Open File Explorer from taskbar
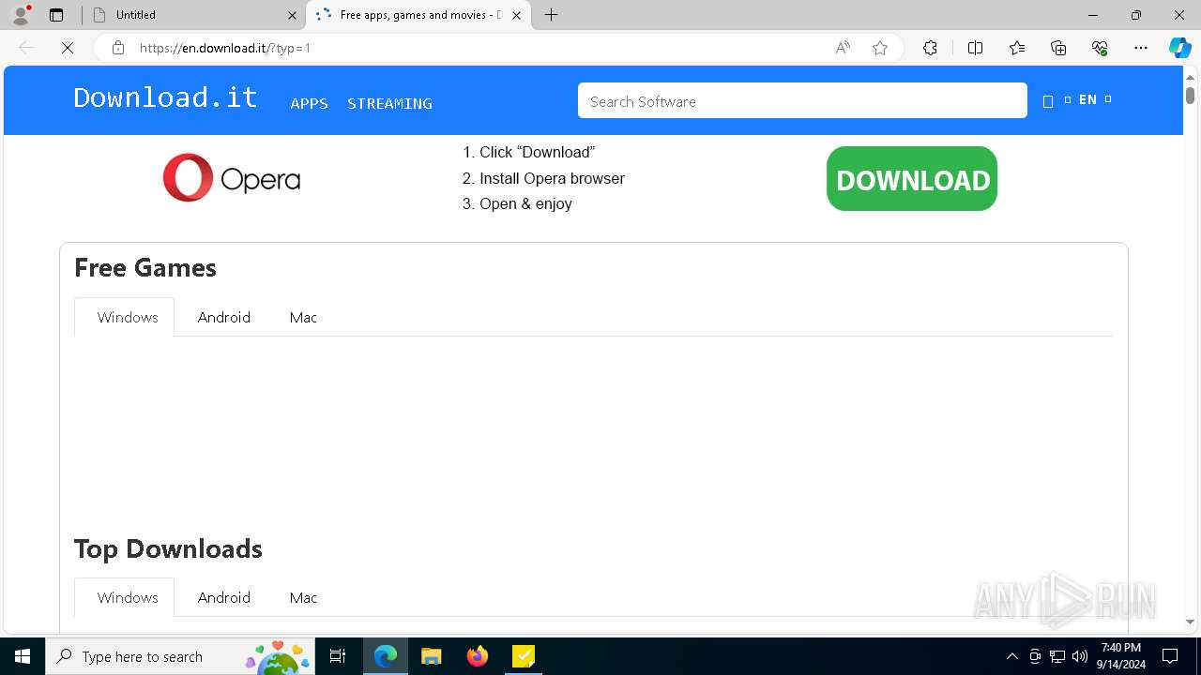This screenshot has height=675, width=1201. coord(431,656)
